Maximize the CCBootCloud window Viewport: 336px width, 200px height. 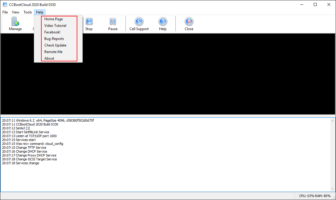click(x=315, y=4)
